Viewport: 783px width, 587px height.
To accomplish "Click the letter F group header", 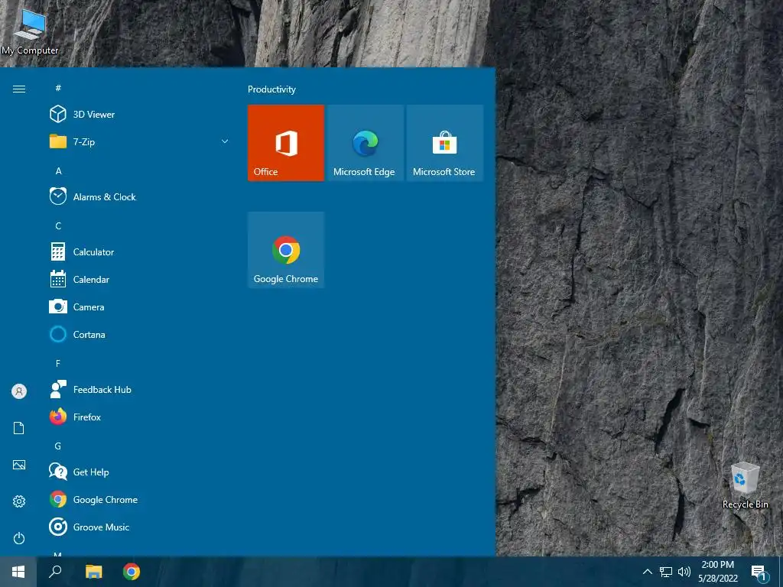I will pyautogui.click(x=58, y=363).
